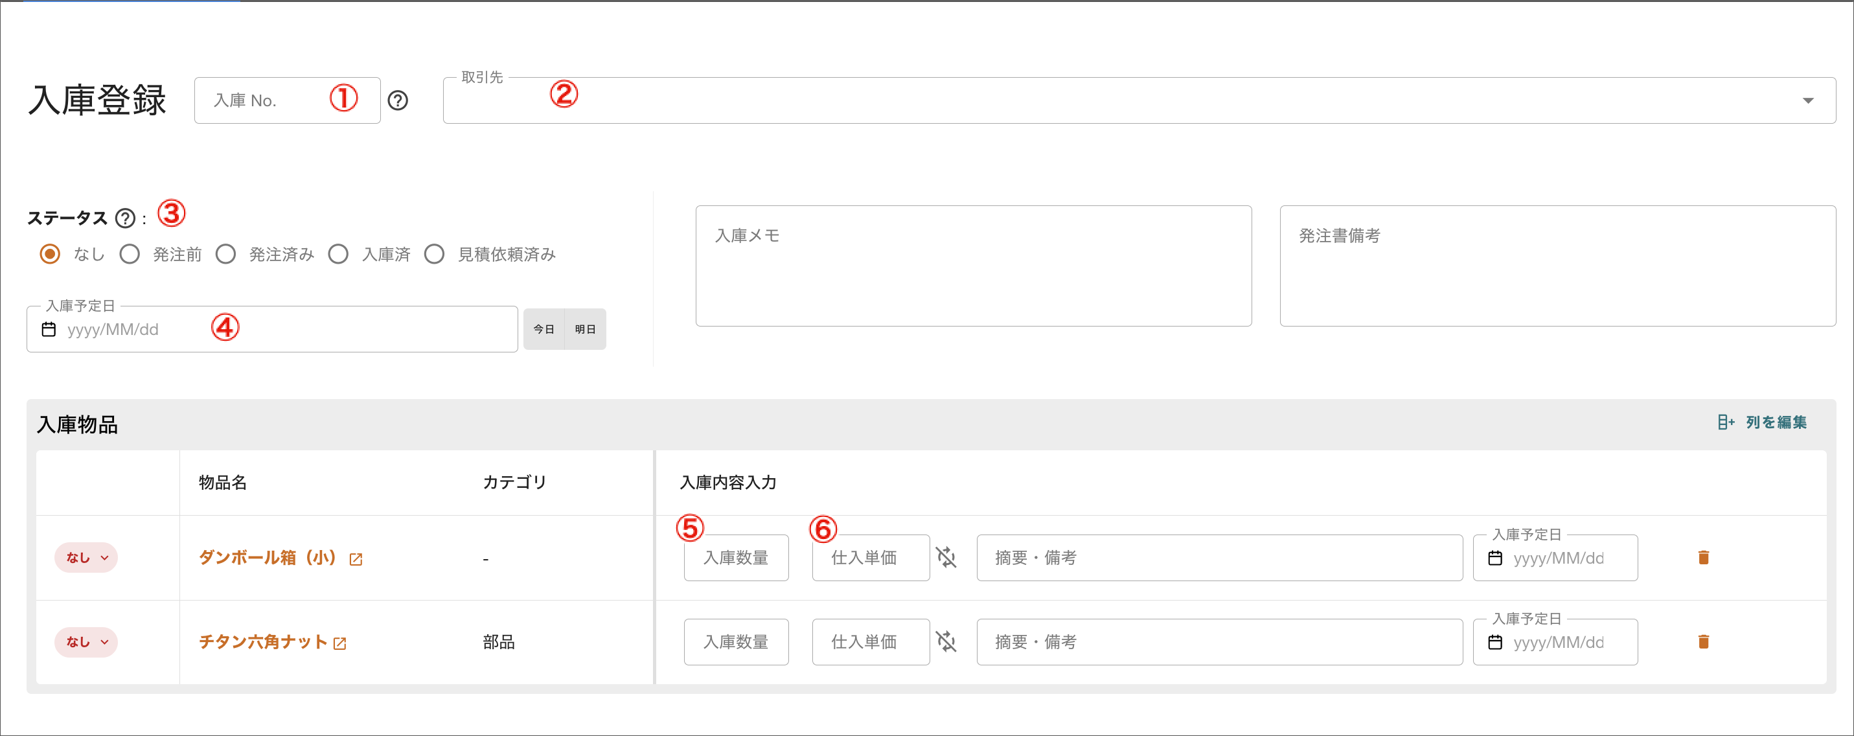Click 摘要・備考 field for ダンボール箱（小）
The width and height of the screenshot is (1854, 736).
pos(1219,557)
